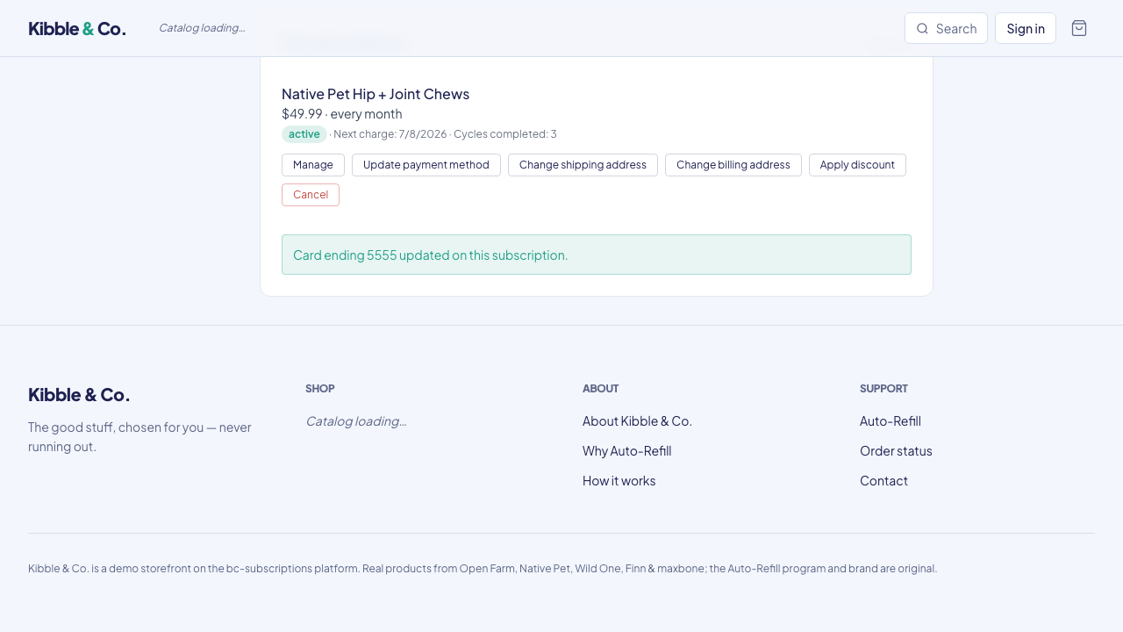Image resolution: width=1123 pixels, height=632 pixels.
Task: Open How it works footer link
Action: (x=619, y=481)
